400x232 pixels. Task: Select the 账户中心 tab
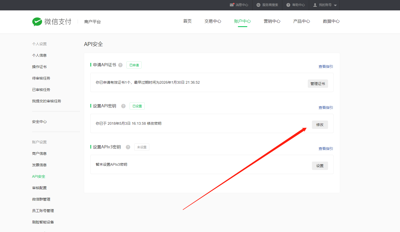click(x=243, y=21)
